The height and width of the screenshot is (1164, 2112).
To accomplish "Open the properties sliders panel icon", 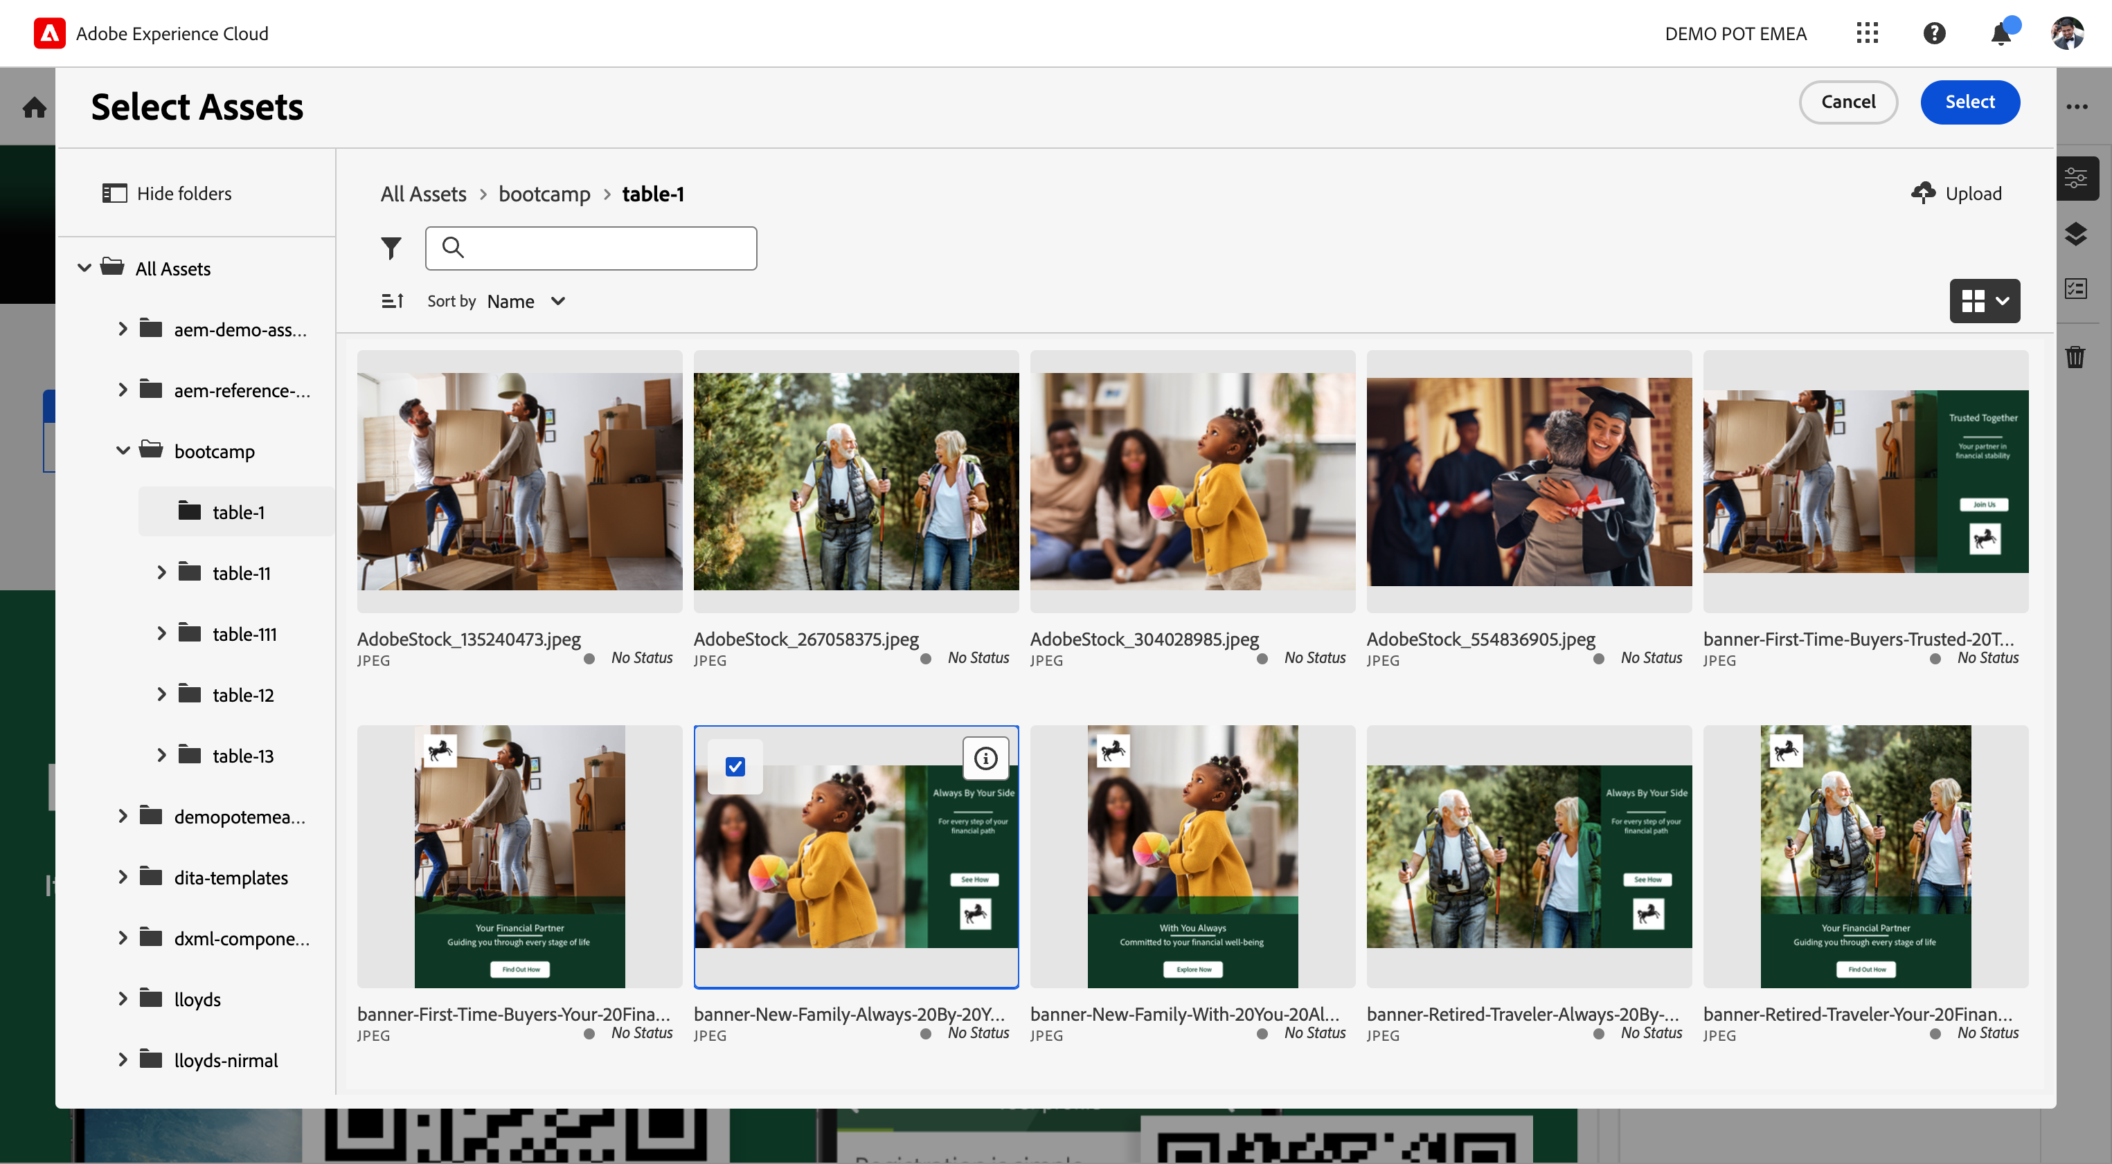I will pos(2076,178).
